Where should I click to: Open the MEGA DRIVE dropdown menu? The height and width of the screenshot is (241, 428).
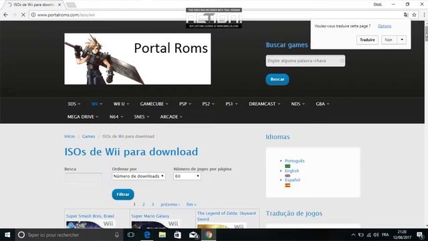[83, 116]
